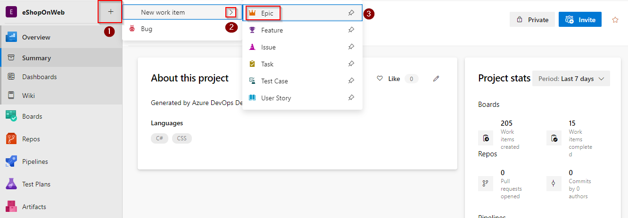This screenshot has width=628, height=218.
Task: Click the User Story book icon
Action: [x=252, y=98]
